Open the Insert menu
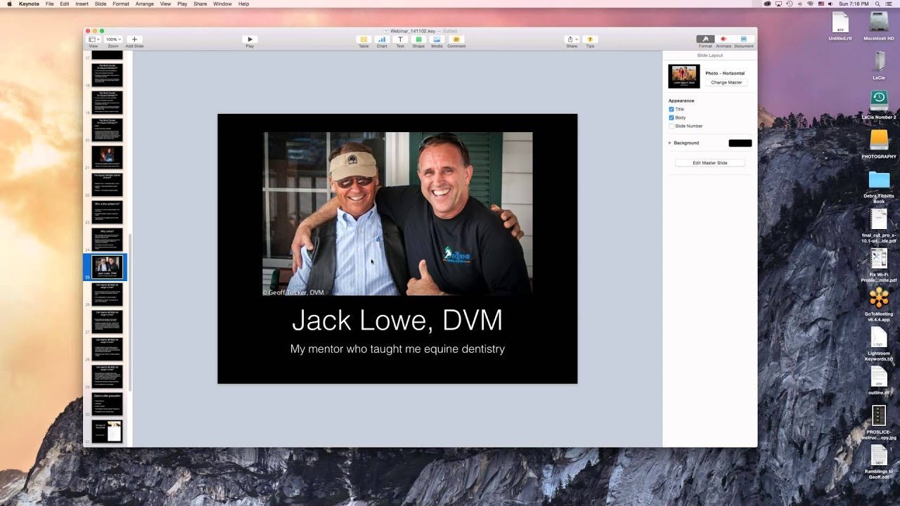The height and width of the screenshot is (506, 900). point(82,4)
